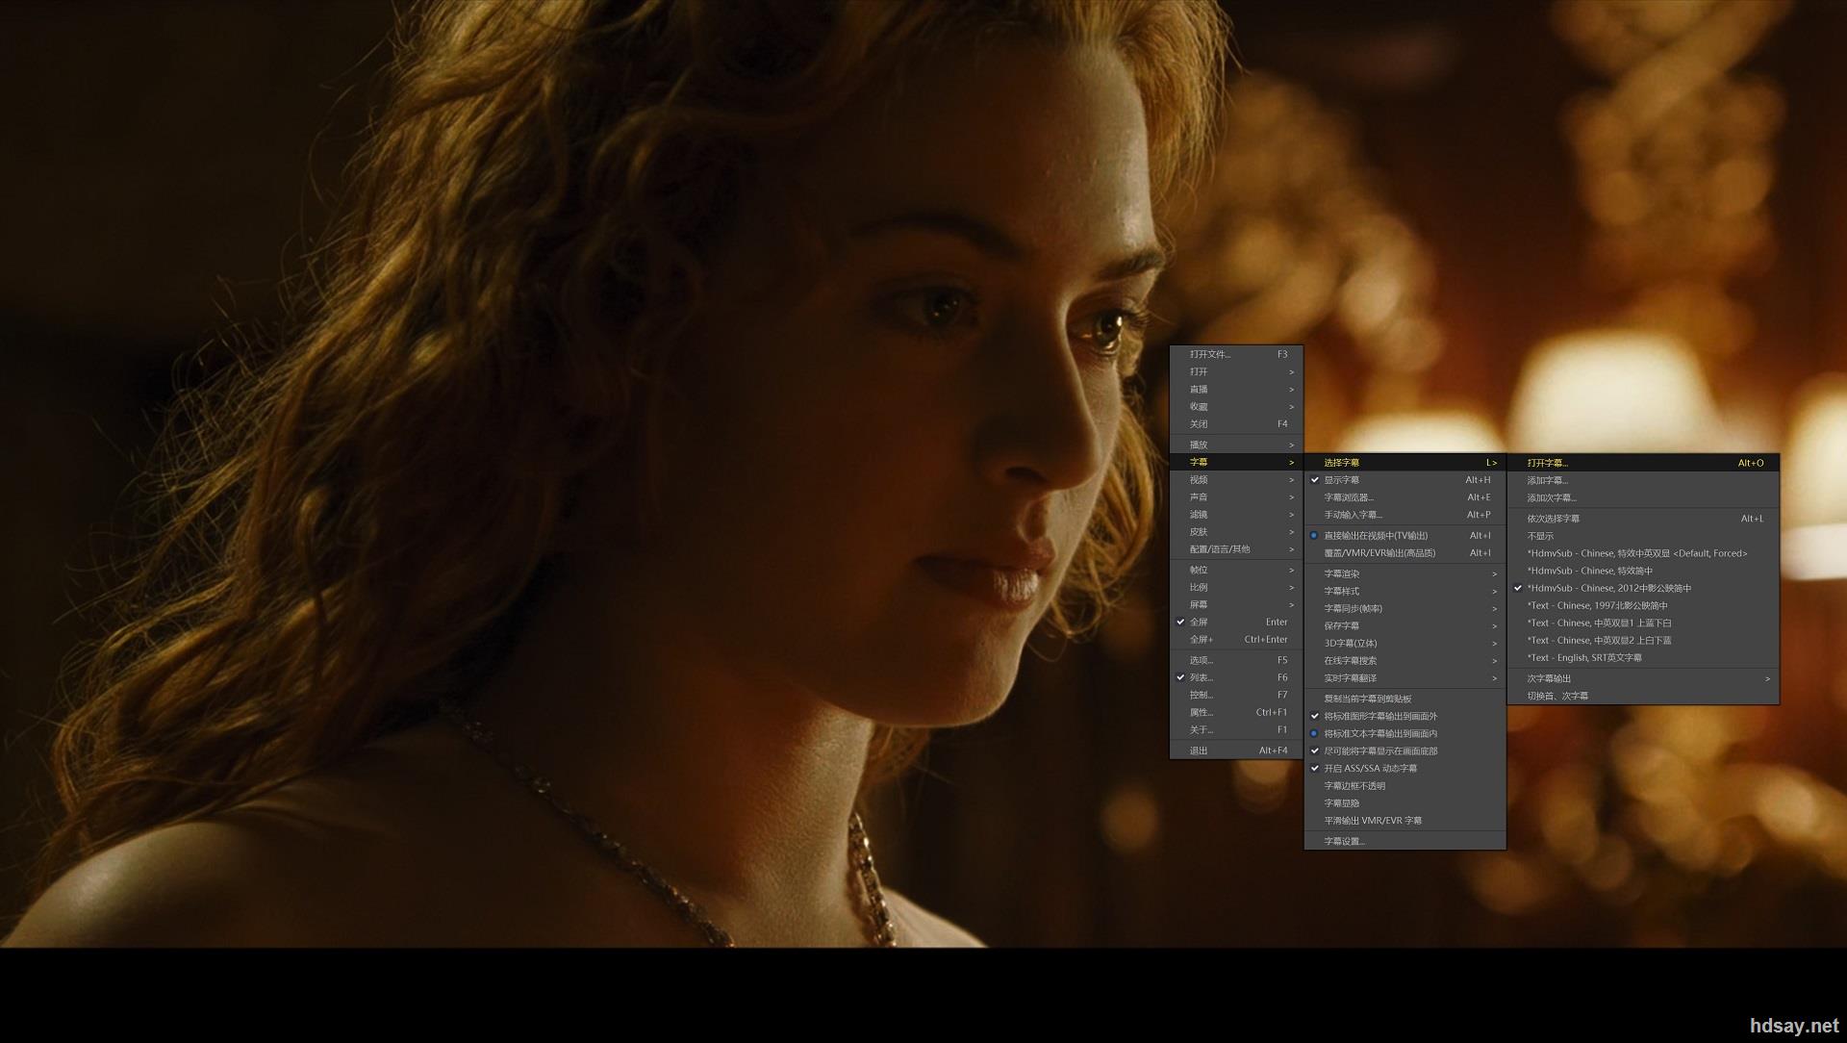Open the 屏幕 submenu
The width and height of the screenshot is (1847, 1043).
coord(1236,604)
